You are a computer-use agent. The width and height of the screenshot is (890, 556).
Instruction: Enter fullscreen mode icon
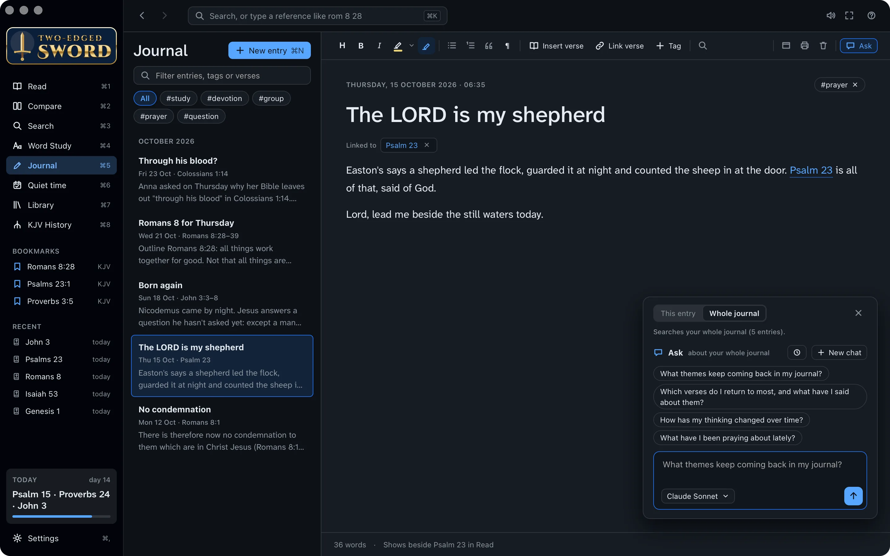pos(849,15)
